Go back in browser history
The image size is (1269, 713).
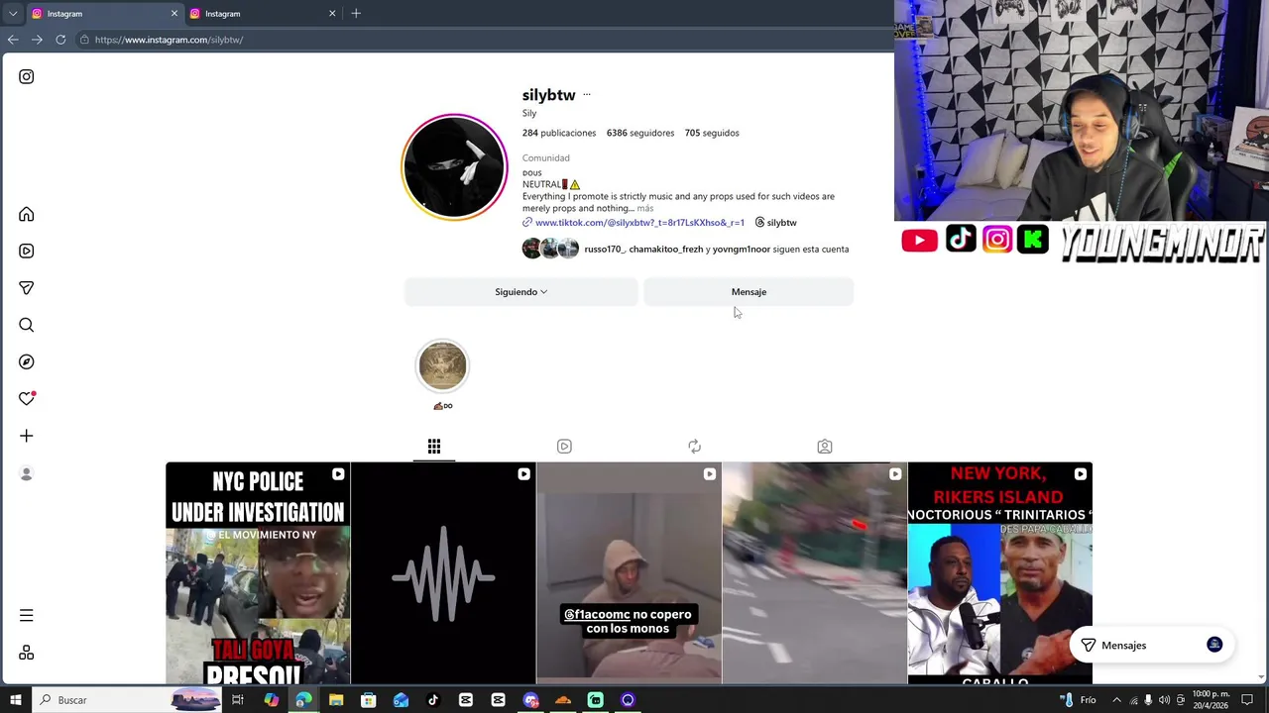pos(13,40)
